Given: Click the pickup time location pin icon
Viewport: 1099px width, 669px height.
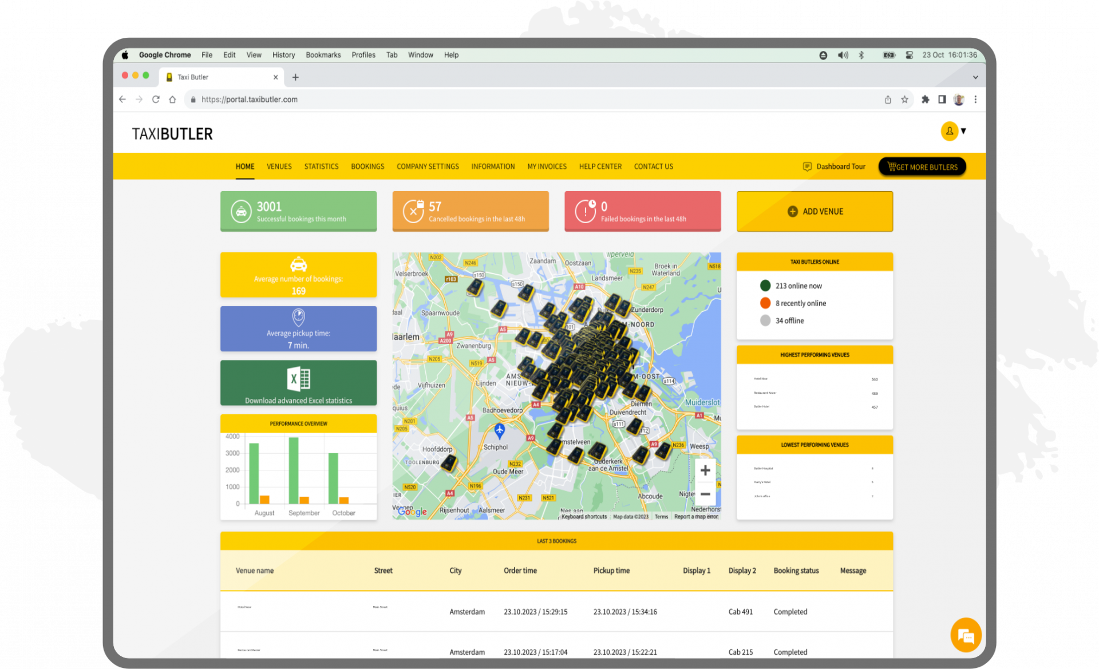Looking at the screenshot, I should click(298, 317).
